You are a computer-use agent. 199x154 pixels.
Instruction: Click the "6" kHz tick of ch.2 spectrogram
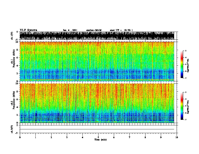(18, 99)
